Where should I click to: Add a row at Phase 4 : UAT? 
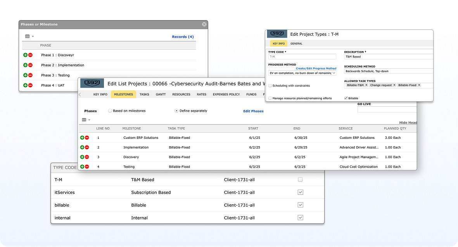[26, 85]
